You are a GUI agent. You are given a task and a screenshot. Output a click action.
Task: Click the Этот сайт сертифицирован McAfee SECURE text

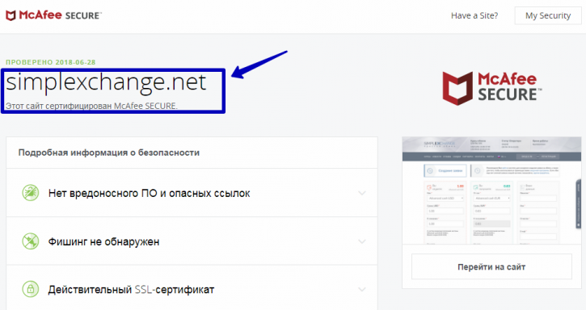coord(91,106)
